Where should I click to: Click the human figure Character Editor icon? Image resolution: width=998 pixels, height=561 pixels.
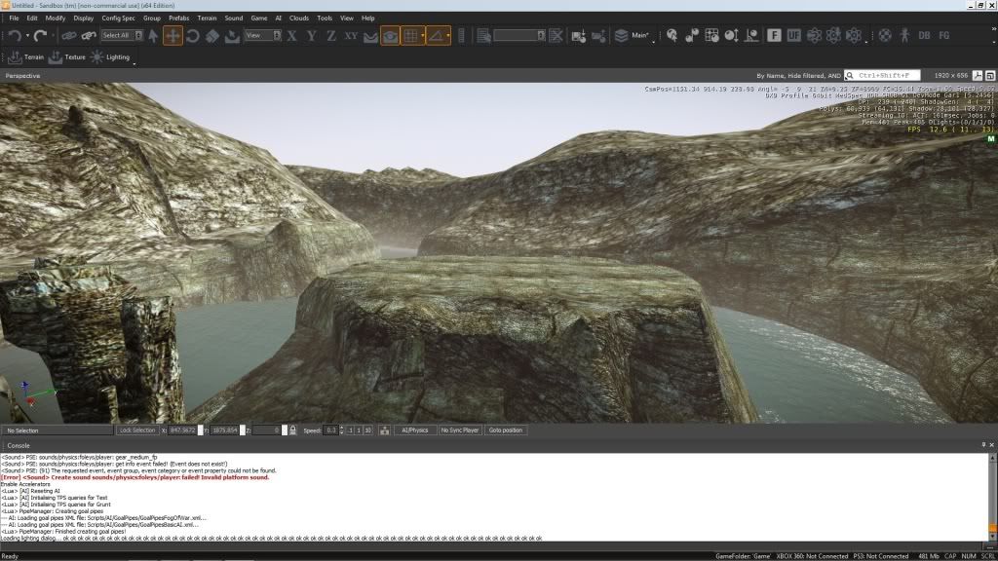(904, 36)
